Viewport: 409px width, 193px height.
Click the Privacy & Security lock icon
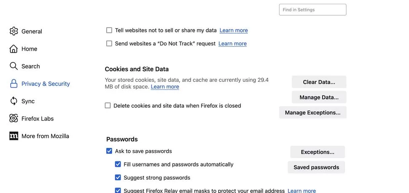(13, 84)
